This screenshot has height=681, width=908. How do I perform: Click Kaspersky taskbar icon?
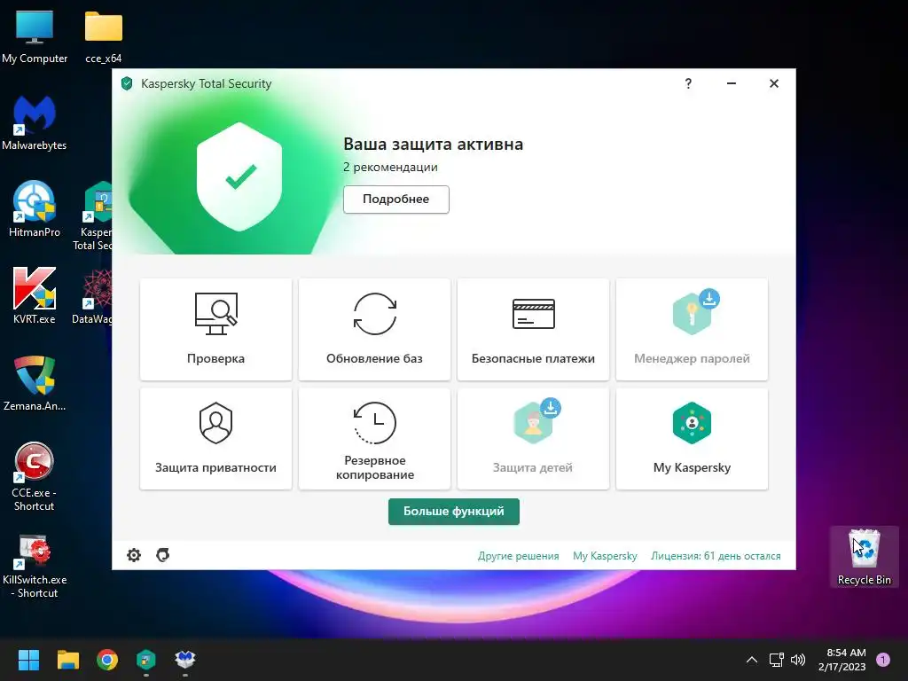pos(146,660)
